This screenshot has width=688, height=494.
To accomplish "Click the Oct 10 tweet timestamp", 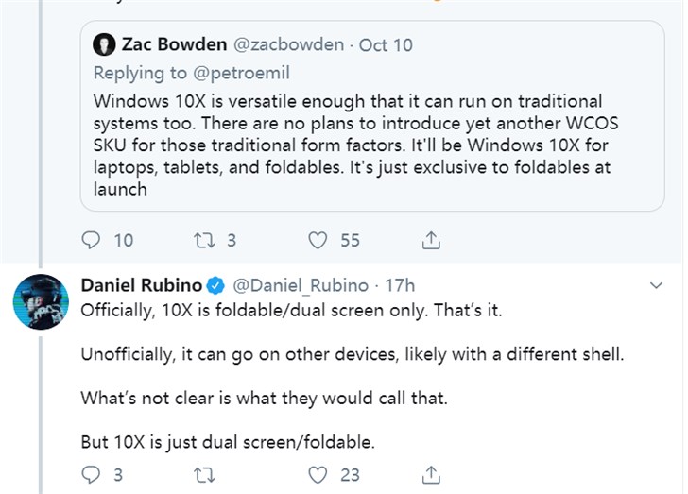I will tap(386, 45).
